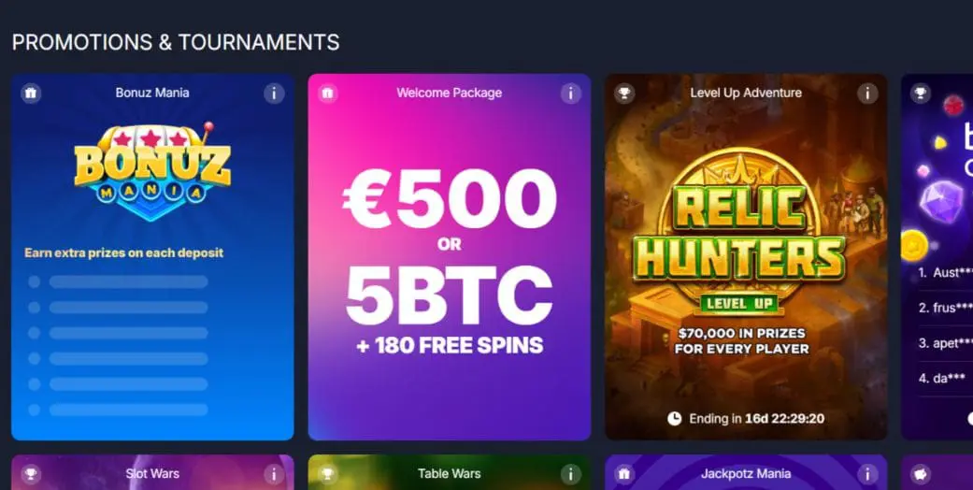This screenshot has height=490, width=973.
Task: Open info icon on Jackpotz Mania card
Action: click(866, 474)
